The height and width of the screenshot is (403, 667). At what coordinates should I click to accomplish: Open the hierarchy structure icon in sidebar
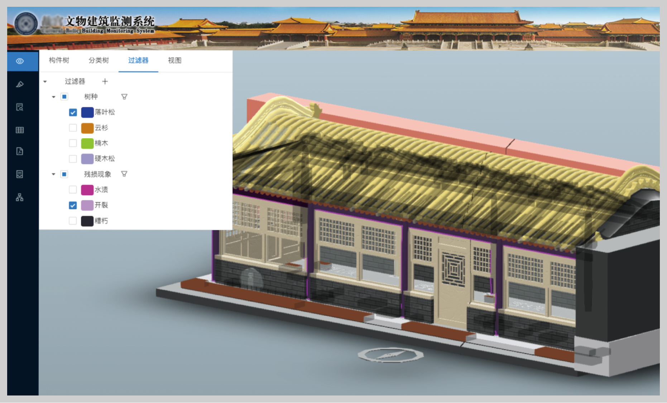tap(20, 197)
